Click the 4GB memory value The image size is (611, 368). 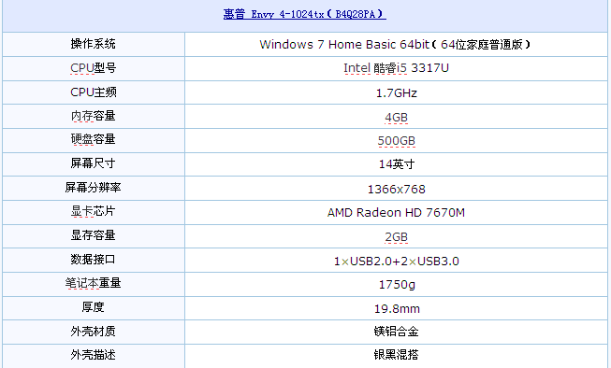tap(396, 117)
